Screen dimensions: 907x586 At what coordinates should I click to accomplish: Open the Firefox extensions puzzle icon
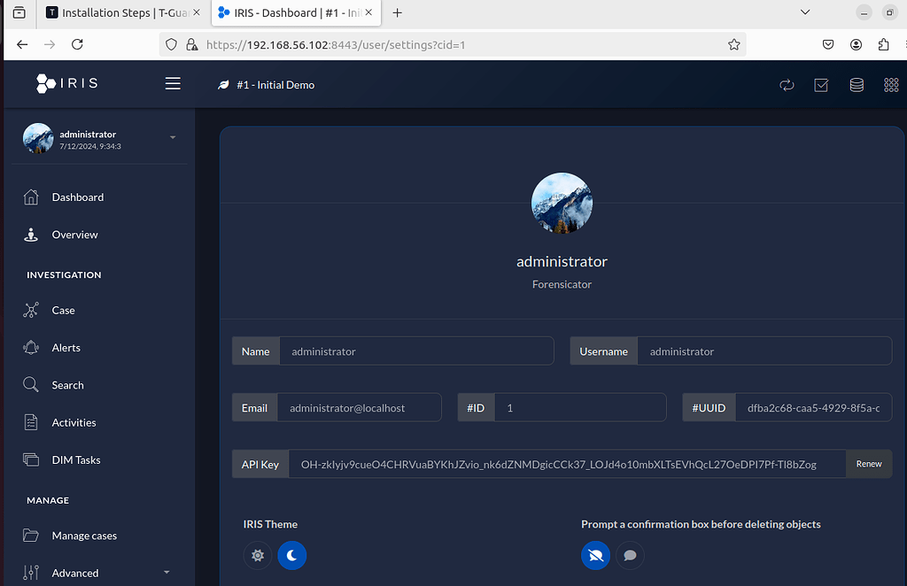coord(883,44)
